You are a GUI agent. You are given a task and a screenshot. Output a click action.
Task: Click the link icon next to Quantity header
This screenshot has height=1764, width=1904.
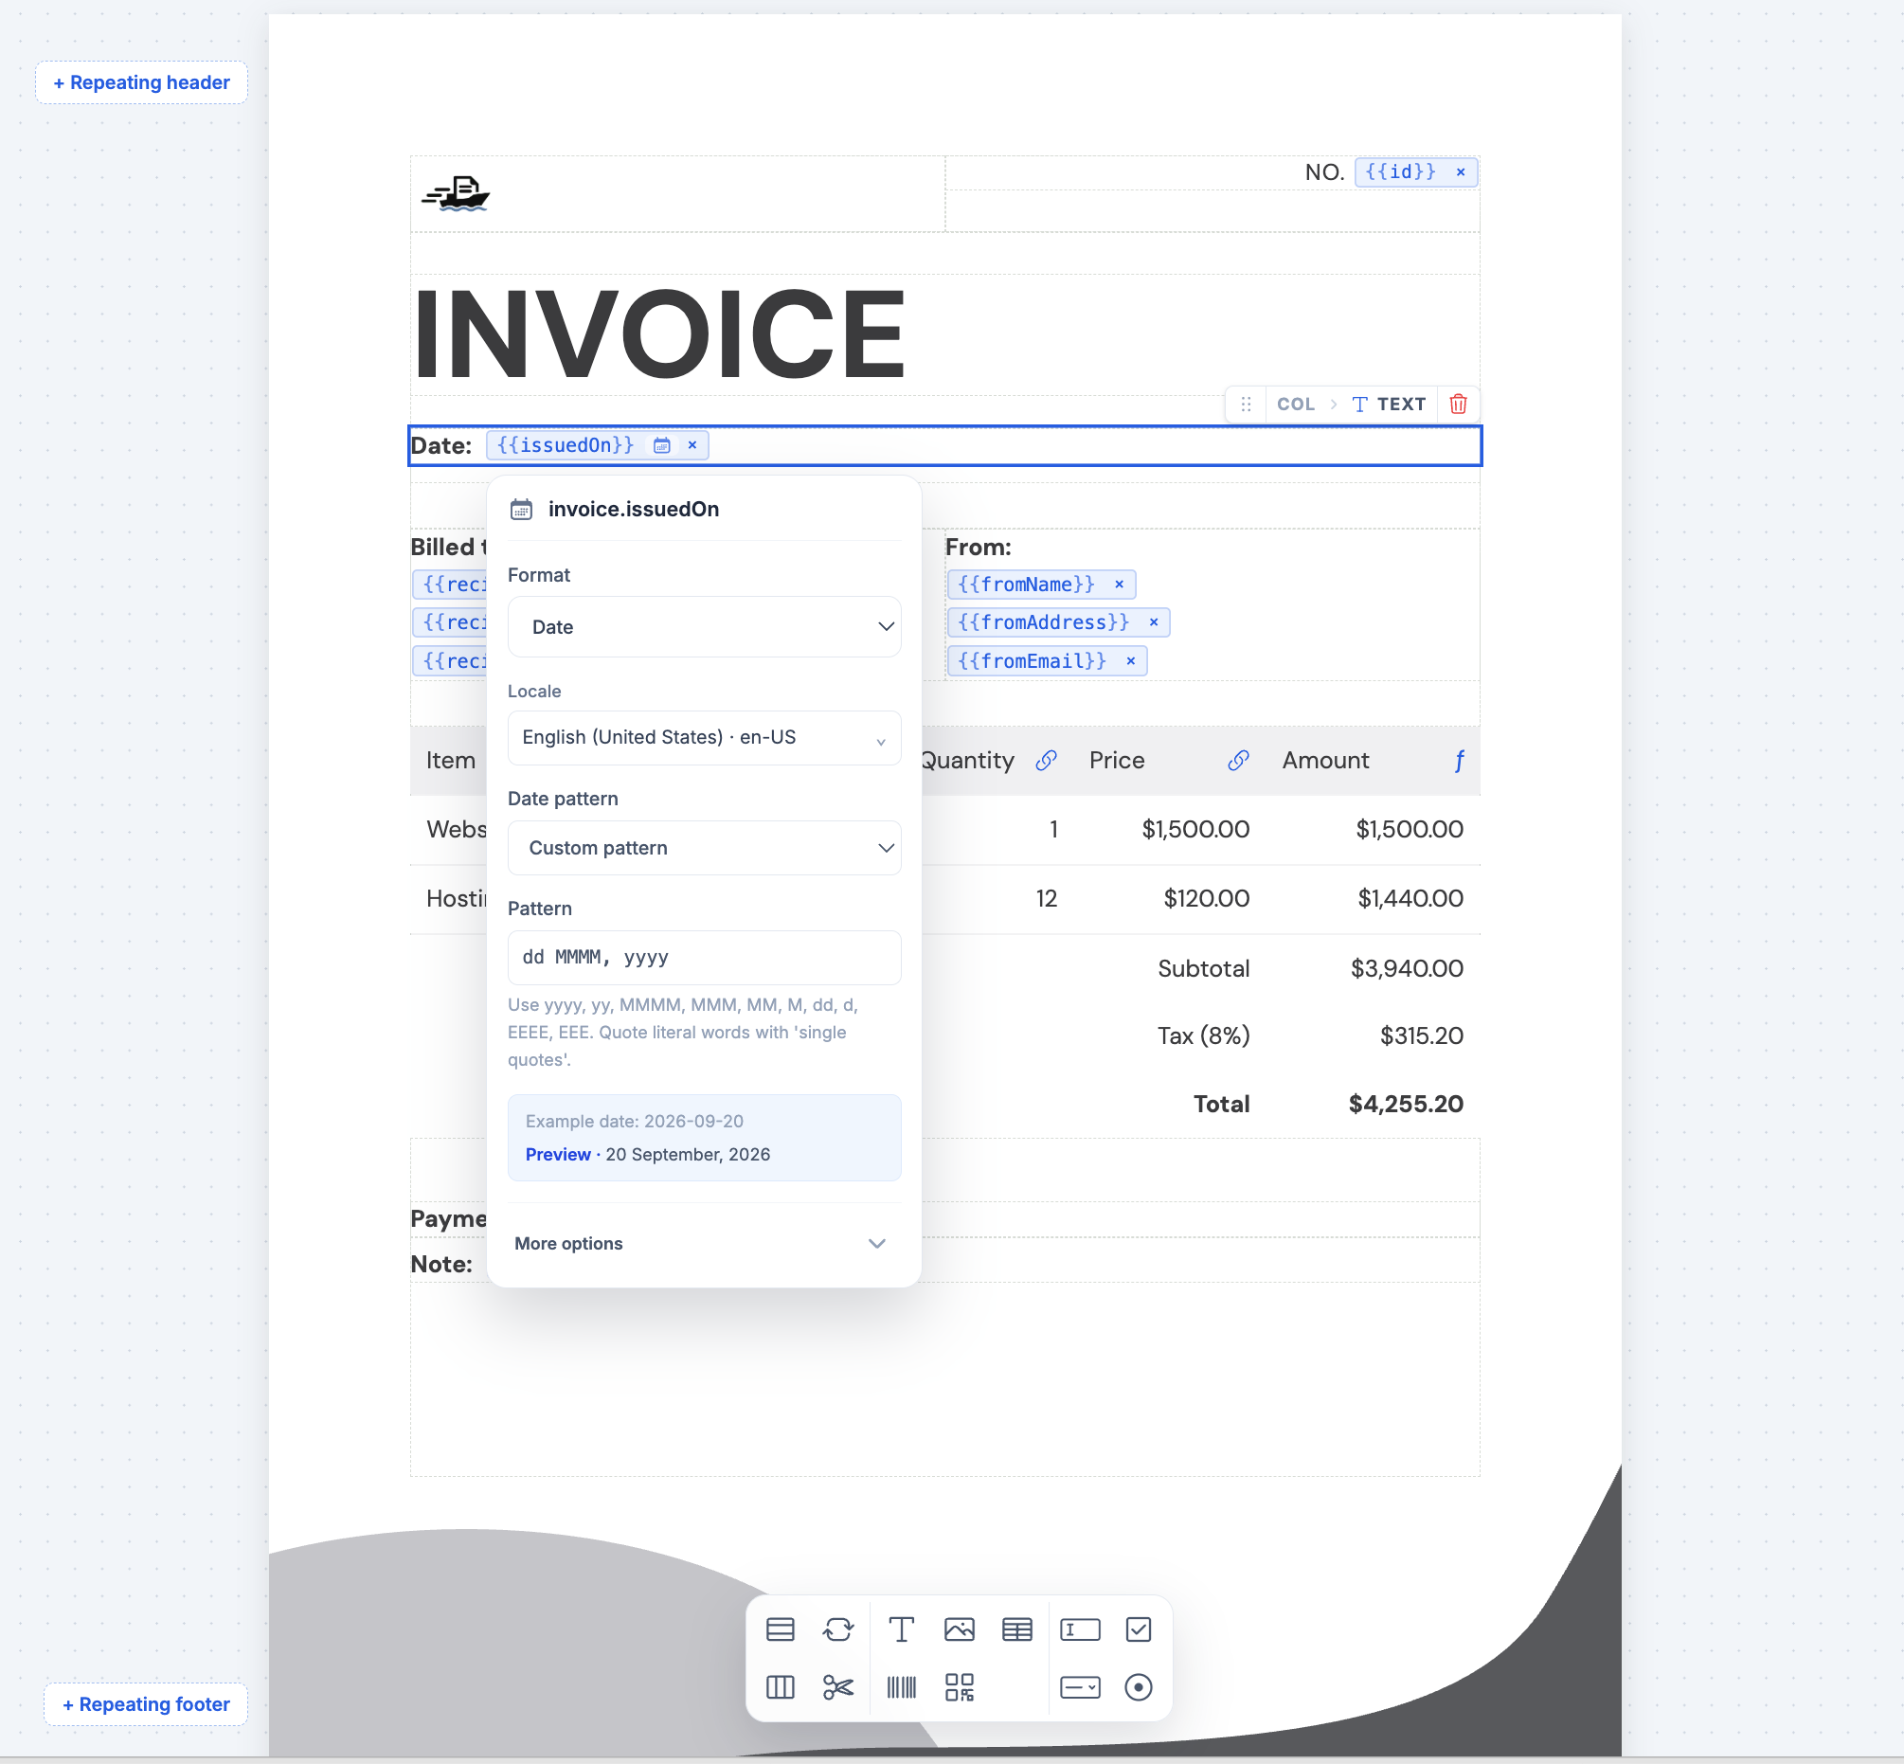(x=1047, y=761)
